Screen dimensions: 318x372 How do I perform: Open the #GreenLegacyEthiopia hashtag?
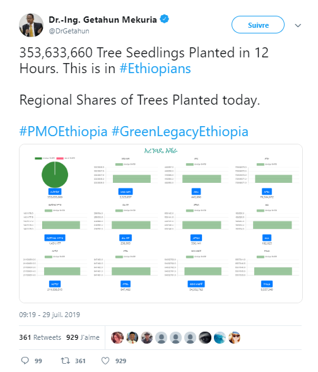click(x=180, y=131)
